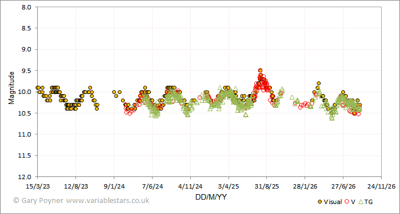
Task: Click the Magnitude axis title
Action: (x=12, y=88)
